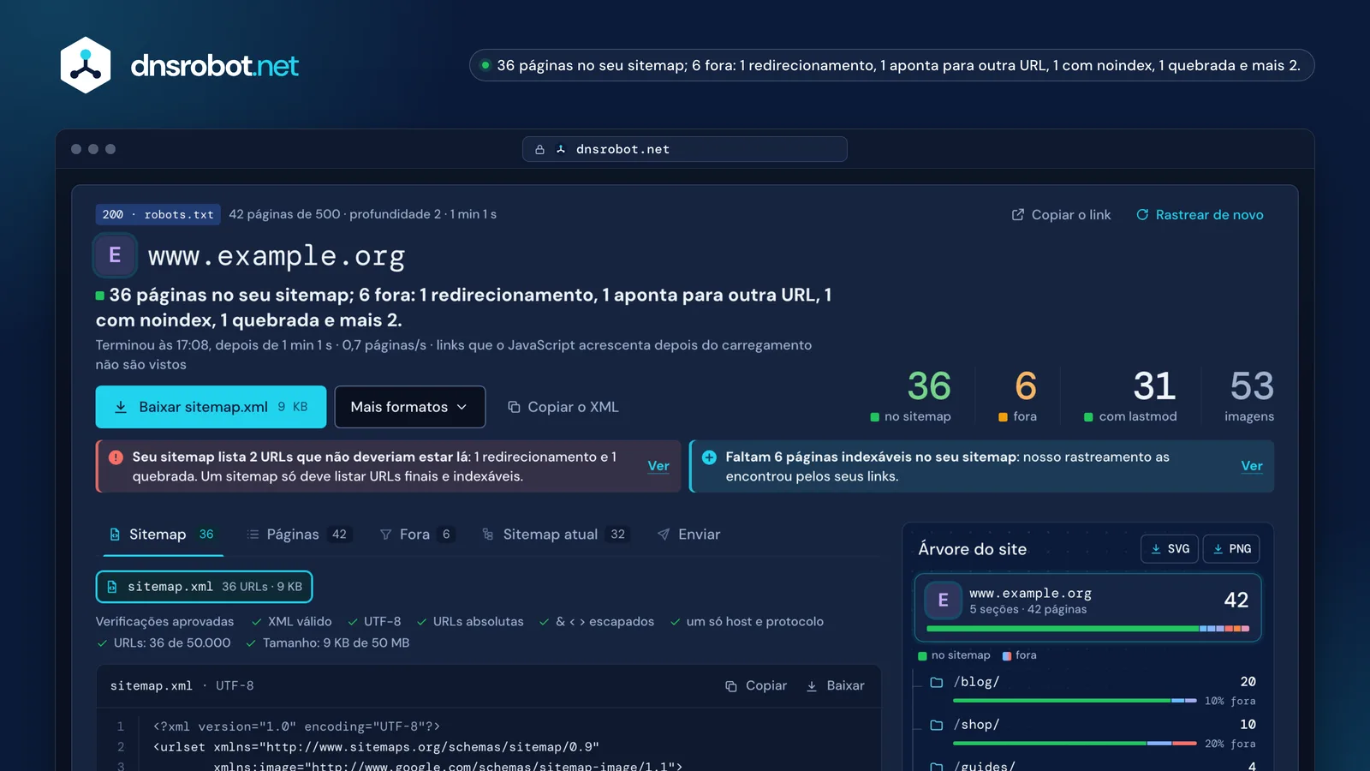Select the /shop/ tree row
The image size is (1370, 771).
tap(1093, 733)
